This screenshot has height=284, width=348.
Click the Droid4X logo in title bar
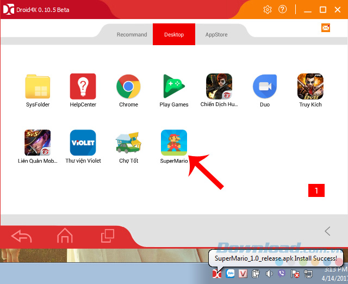pos(9,9)
